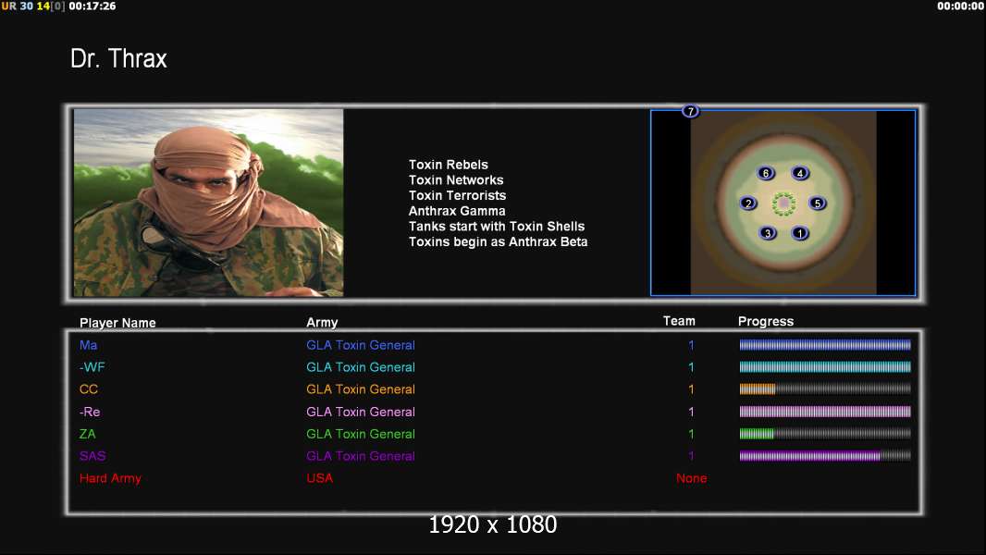
Task: Click 'Tanks start with Toxin Shells' text
Action: [497, 227]
